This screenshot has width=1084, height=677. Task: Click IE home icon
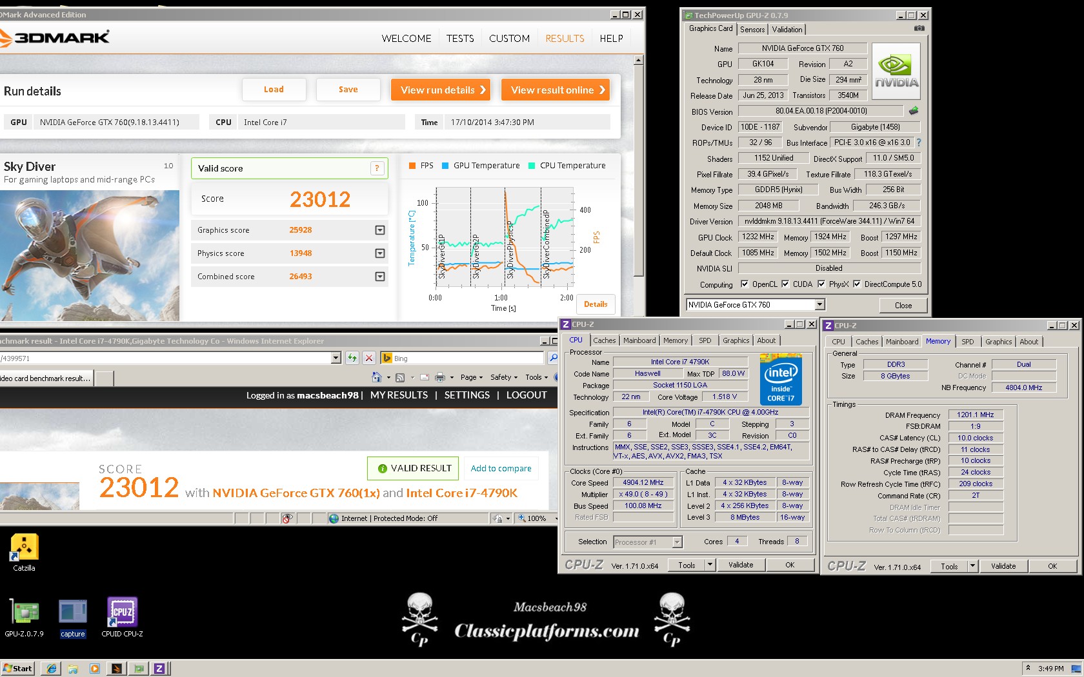[377, 377]
